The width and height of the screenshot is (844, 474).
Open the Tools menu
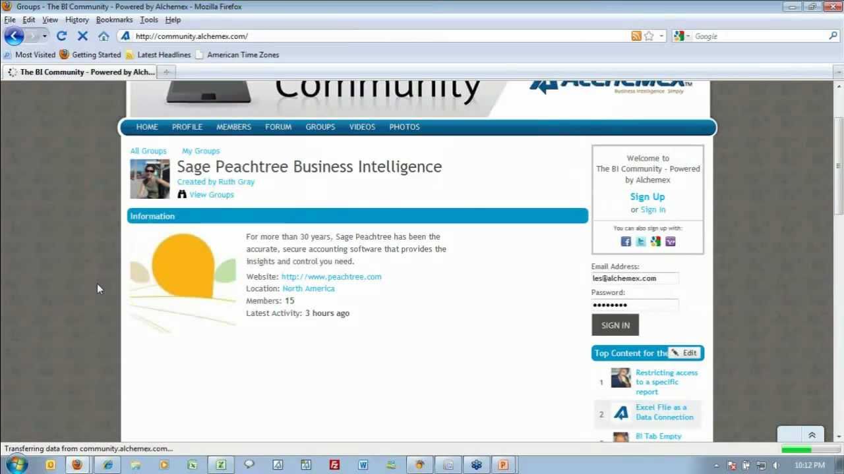point(149,20)
